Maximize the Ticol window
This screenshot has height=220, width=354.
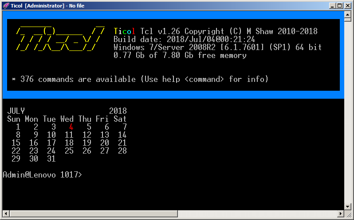pyautogui.click(x=339, y=6)
